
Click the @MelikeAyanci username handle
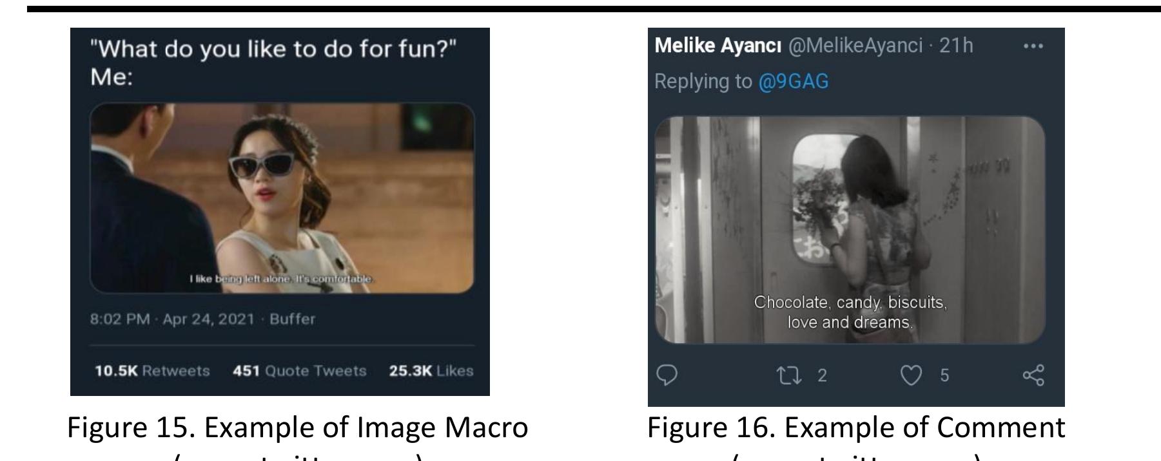coord(855,46)
